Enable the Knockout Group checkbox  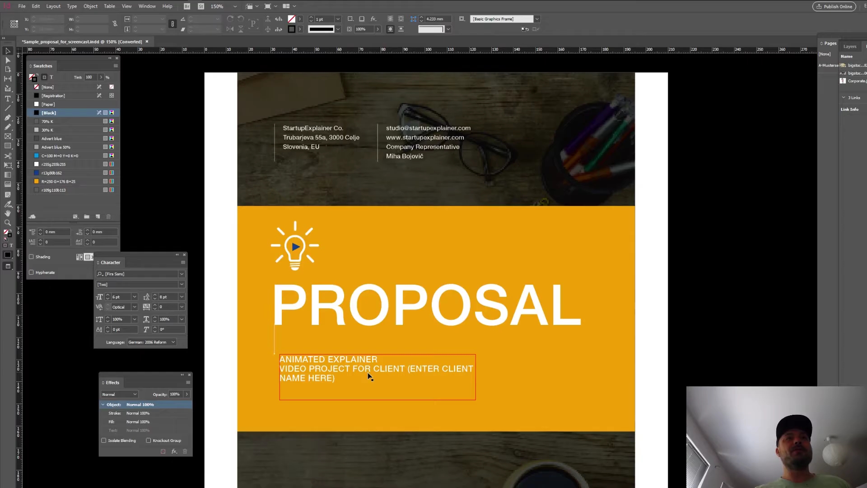149,441
